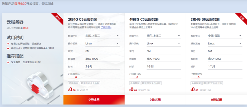
Task: Click 赠主机安全企业版 tag in 2核4G S6 card
Action: click(212, 83)
